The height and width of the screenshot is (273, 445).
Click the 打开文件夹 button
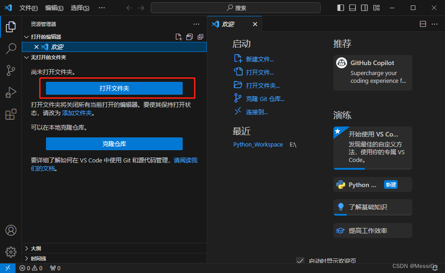pyautogui.click(x=114, y=88)
